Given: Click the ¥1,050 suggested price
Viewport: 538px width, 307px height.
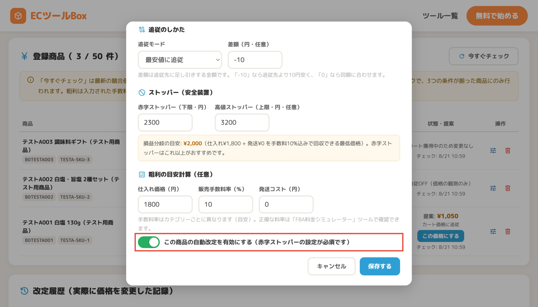Looking at the screenshot, I should (x=448, y=216).
